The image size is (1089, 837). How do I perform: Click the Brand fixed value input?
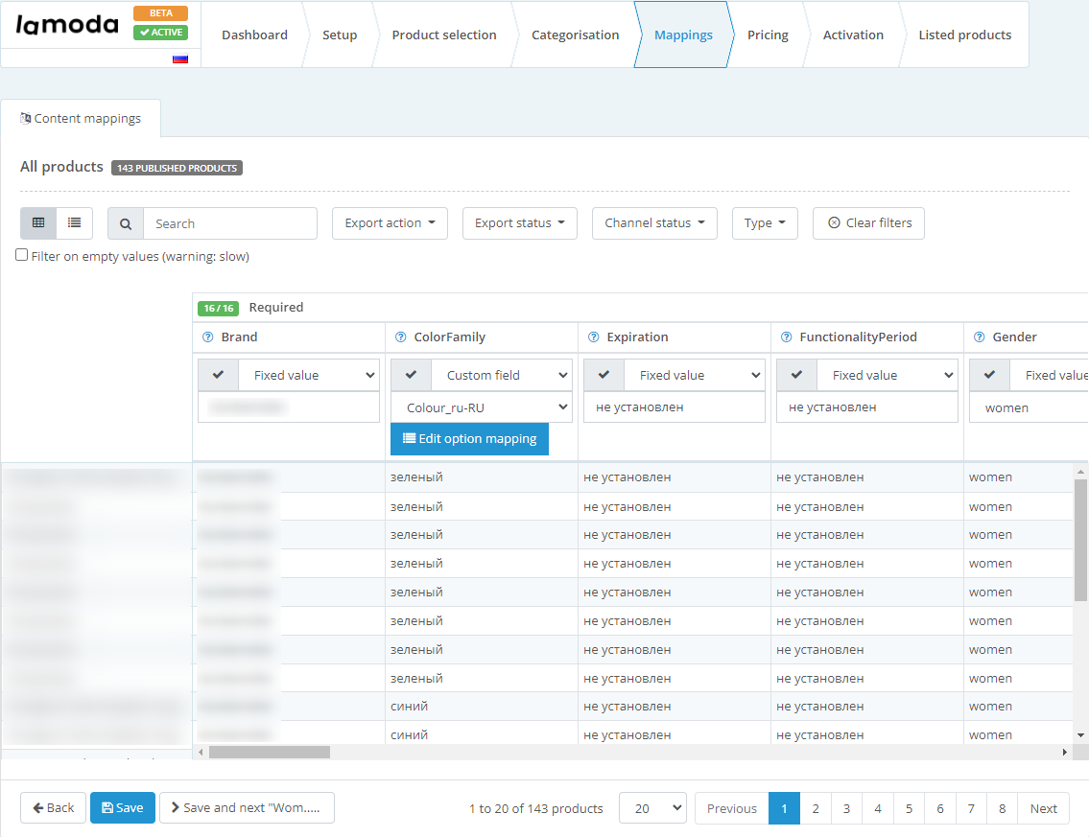(x=289, y=407)
